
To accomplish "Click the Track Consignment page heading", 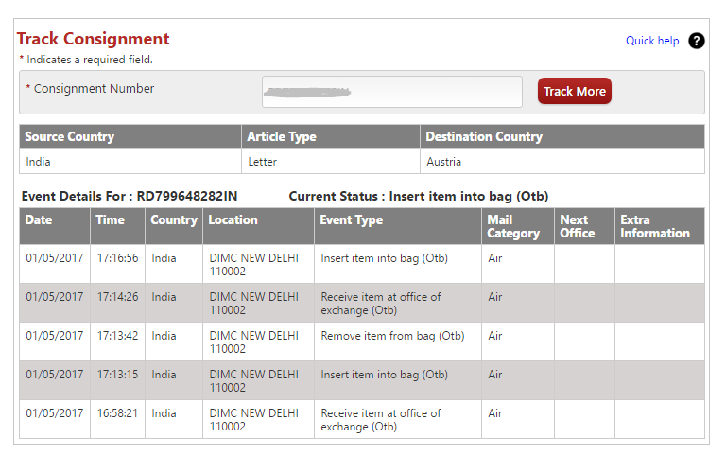I will pos(93,39).
